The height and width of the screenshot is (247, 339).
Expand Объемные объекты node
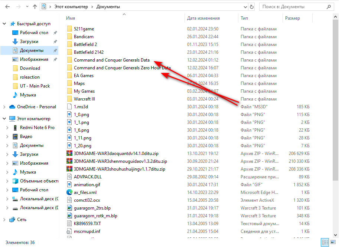[x=7, y=181]
